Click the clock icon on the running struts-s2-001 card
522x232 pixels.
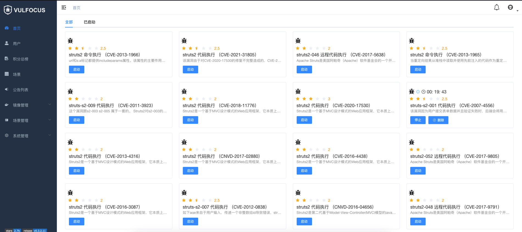coord(423,92)
